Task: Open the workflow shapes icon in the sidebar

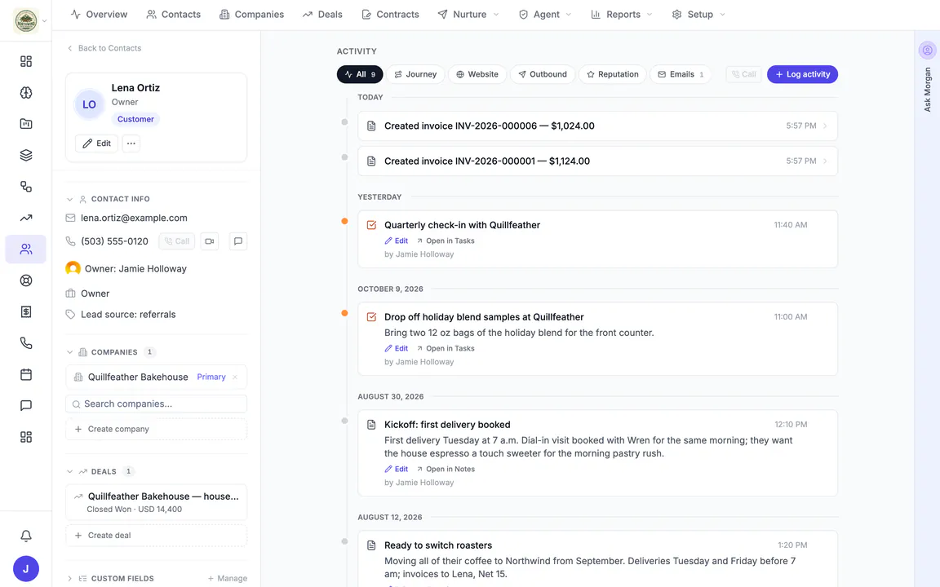Action: point(26,186)
